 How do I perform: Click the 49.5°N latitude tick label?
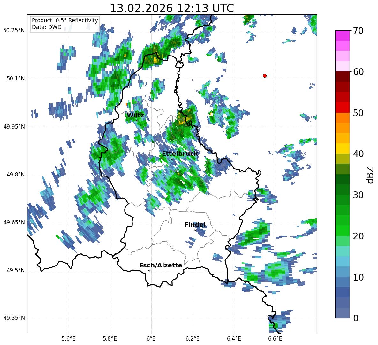tap(16, 270)
